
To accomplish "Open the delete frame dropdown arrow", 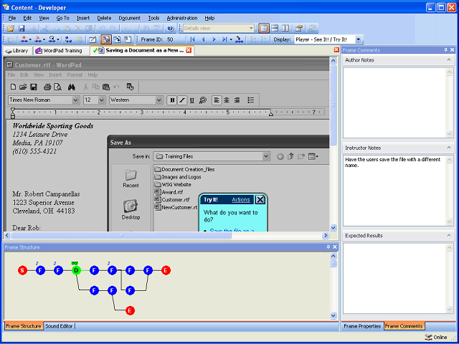I will [x=44, y=39].
